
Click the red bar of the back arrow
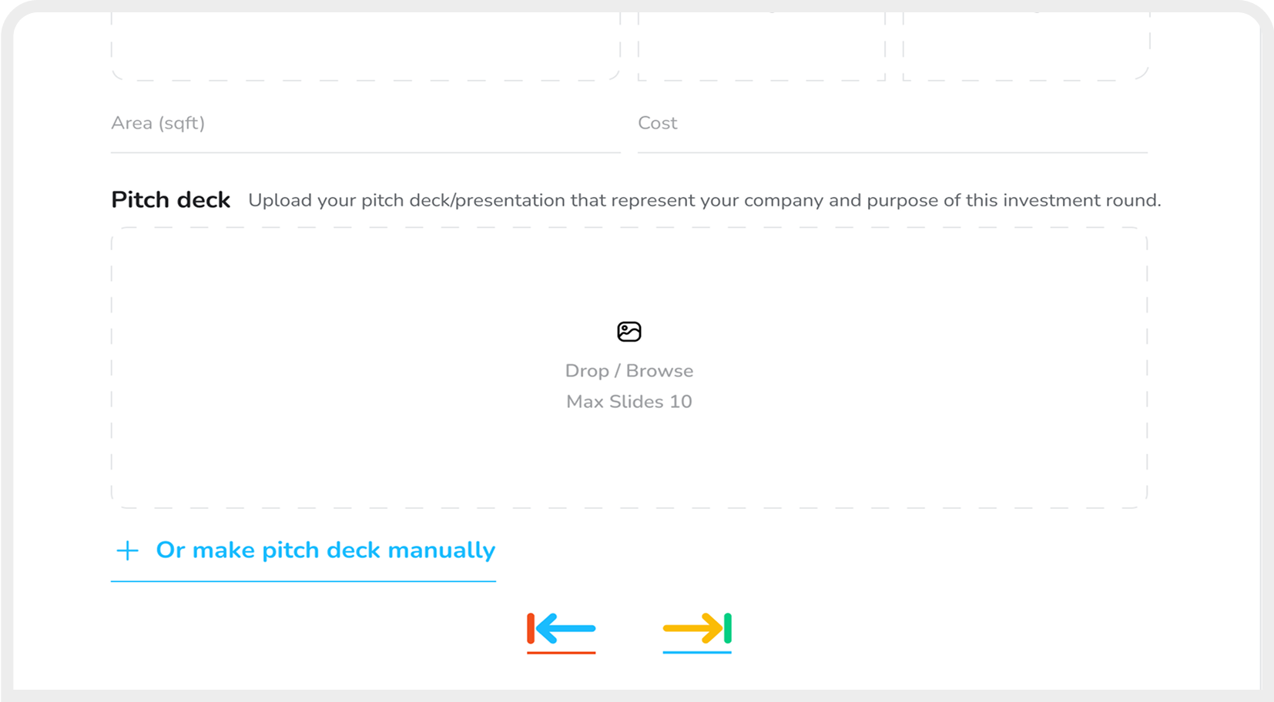pyautogui.click(x=531, y=629)
